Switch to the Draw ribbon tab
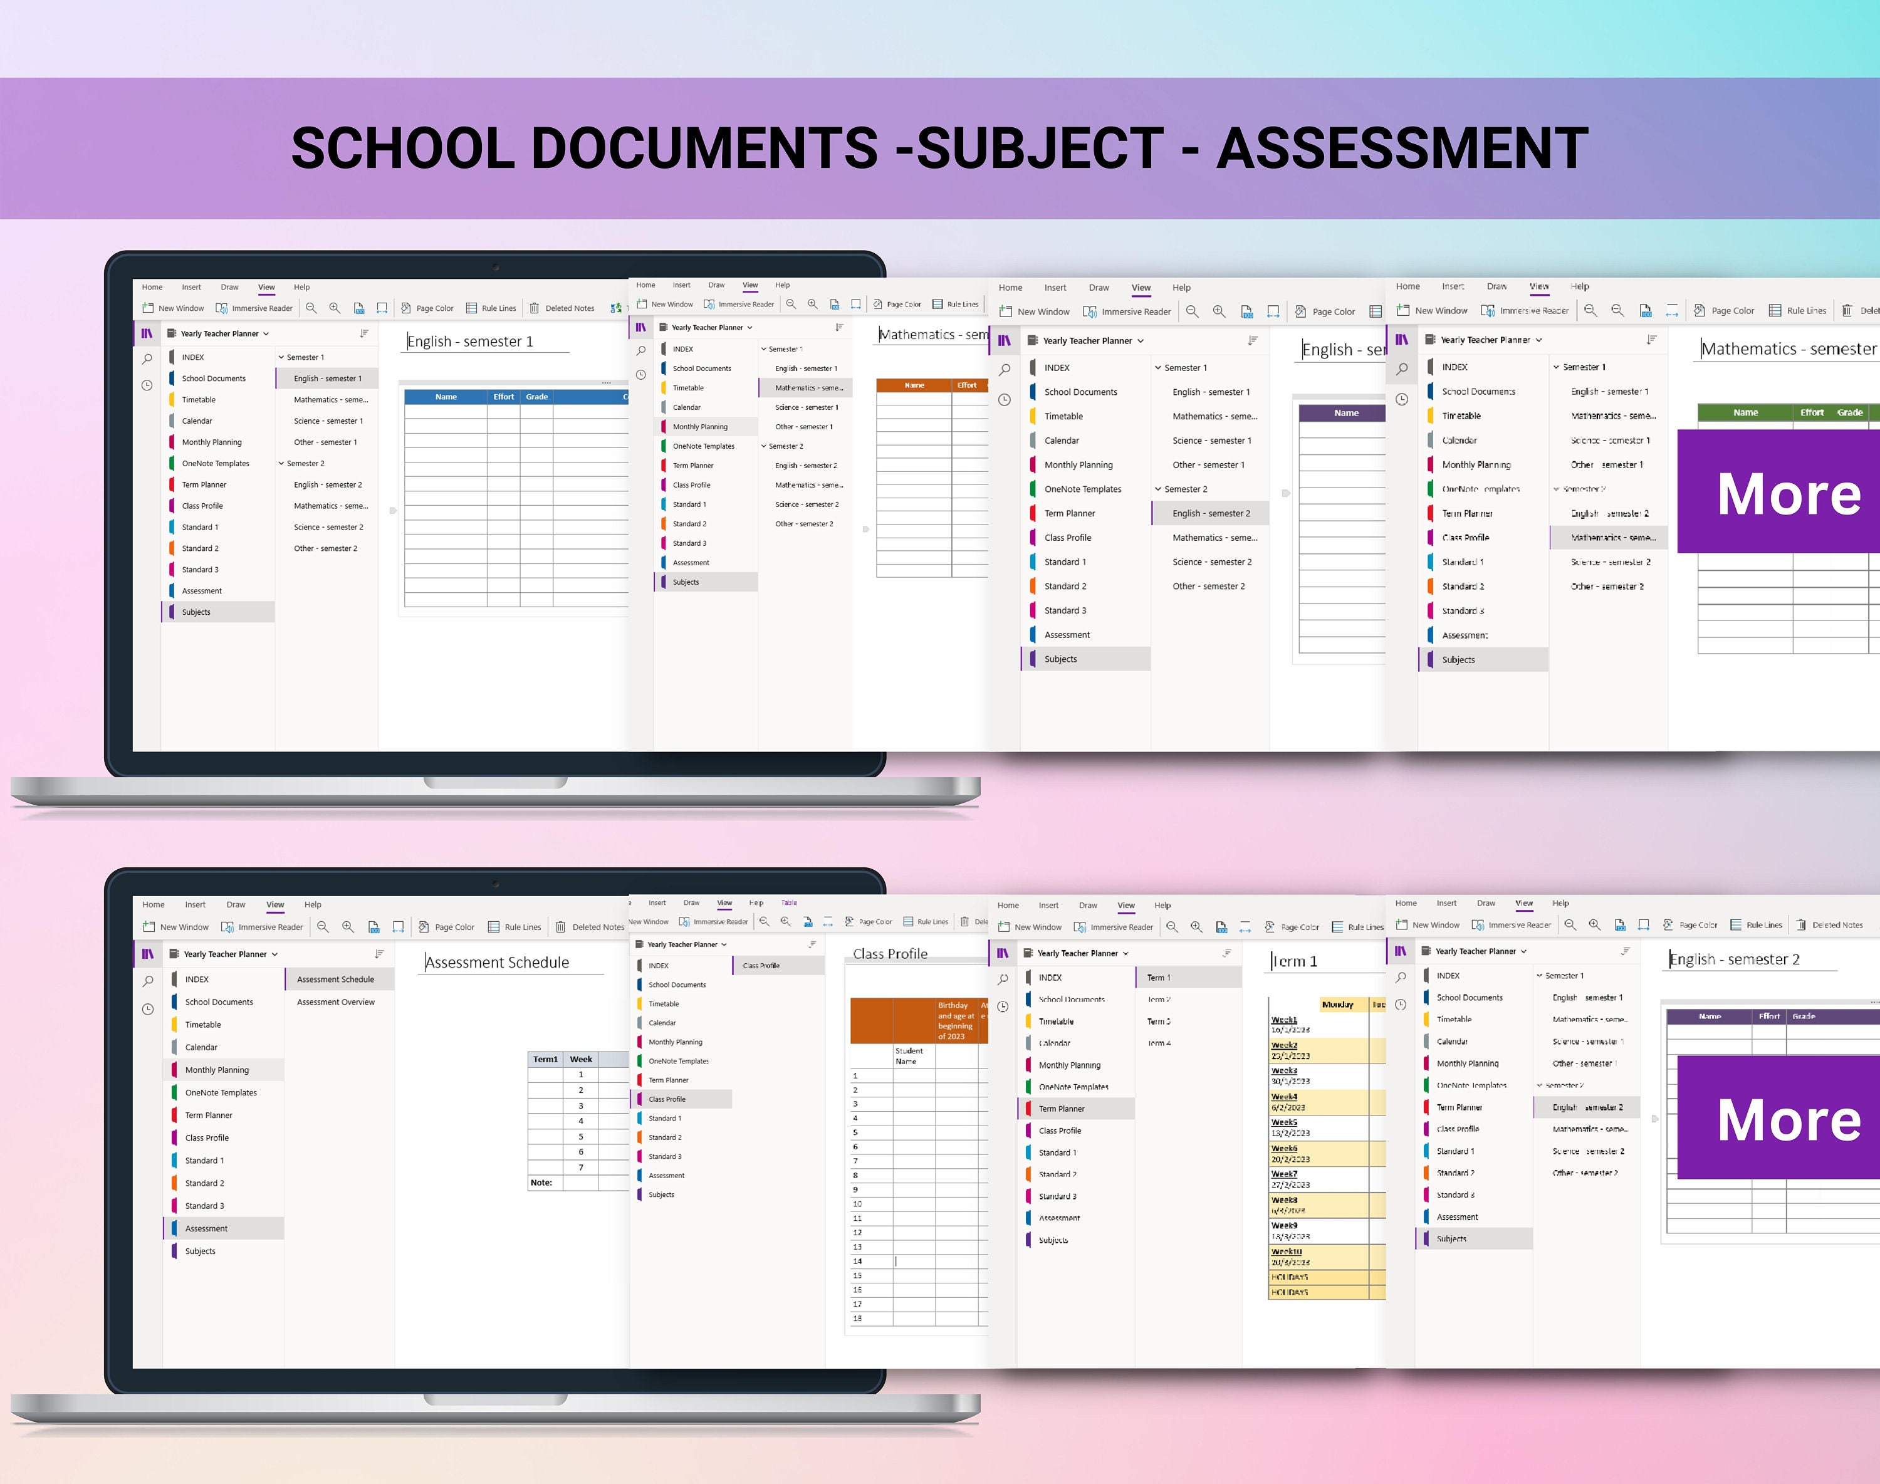Screen dimensions: 1880x1484 coord(229,287)
